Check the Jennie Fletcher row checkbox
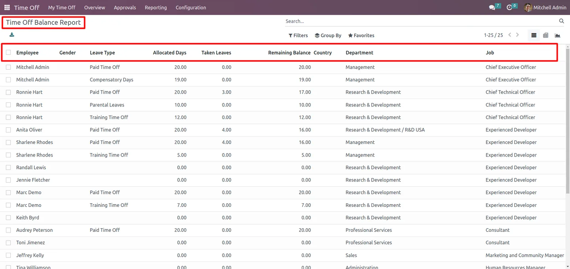The height and width of the screenshot is (269, 570). [8, 180]
